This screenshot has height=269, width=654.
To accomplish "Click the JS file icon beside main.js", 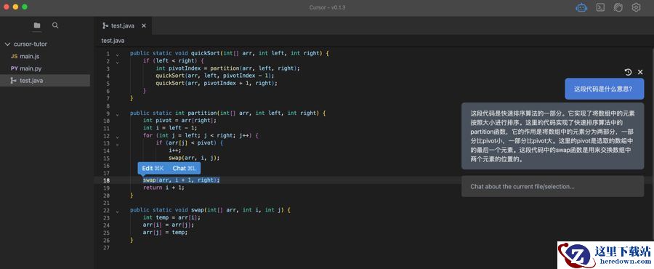I will point(15,56).
